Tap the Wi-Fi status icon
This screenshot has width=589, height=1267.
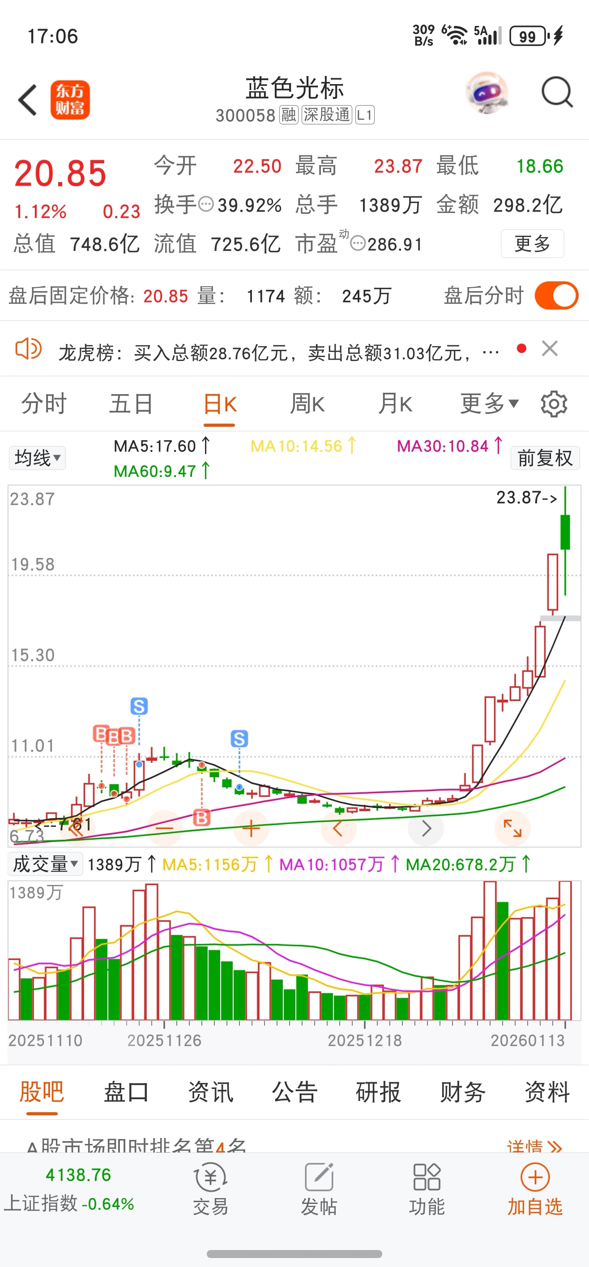point(456,35)
